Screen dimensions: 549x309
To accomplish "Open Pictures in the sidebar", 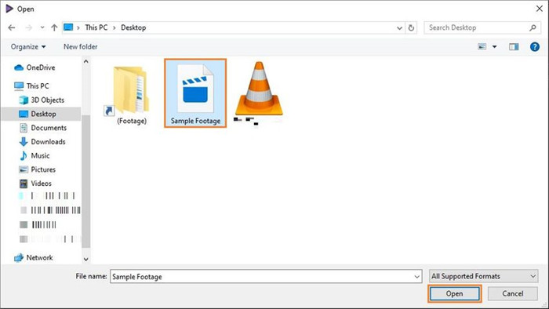I will [37, 169].
